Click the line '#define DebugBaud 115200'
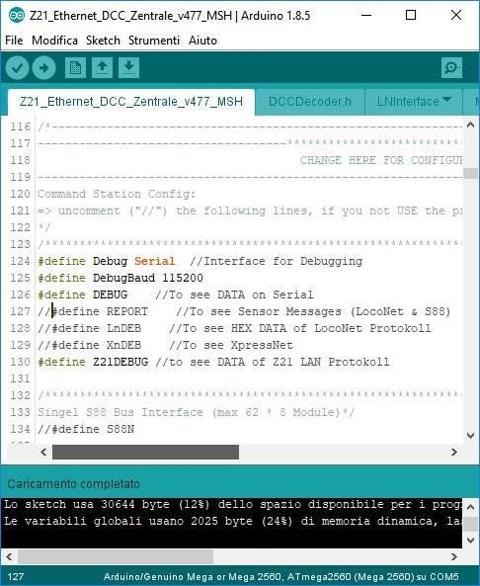 [120, 278]
